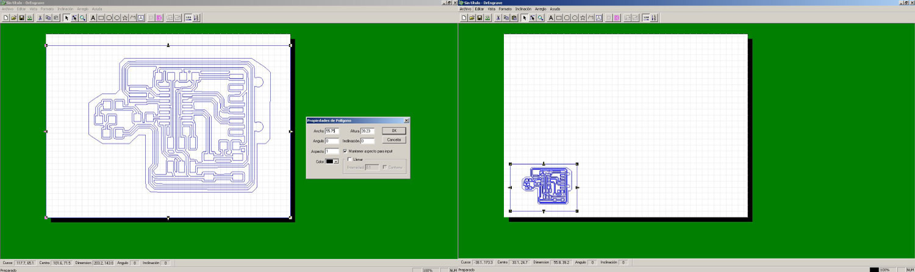Image resolution: width=915 pixels, height=272 pixels.
Task: Click the black color swatch in dialog
Action: coord(329,162)
